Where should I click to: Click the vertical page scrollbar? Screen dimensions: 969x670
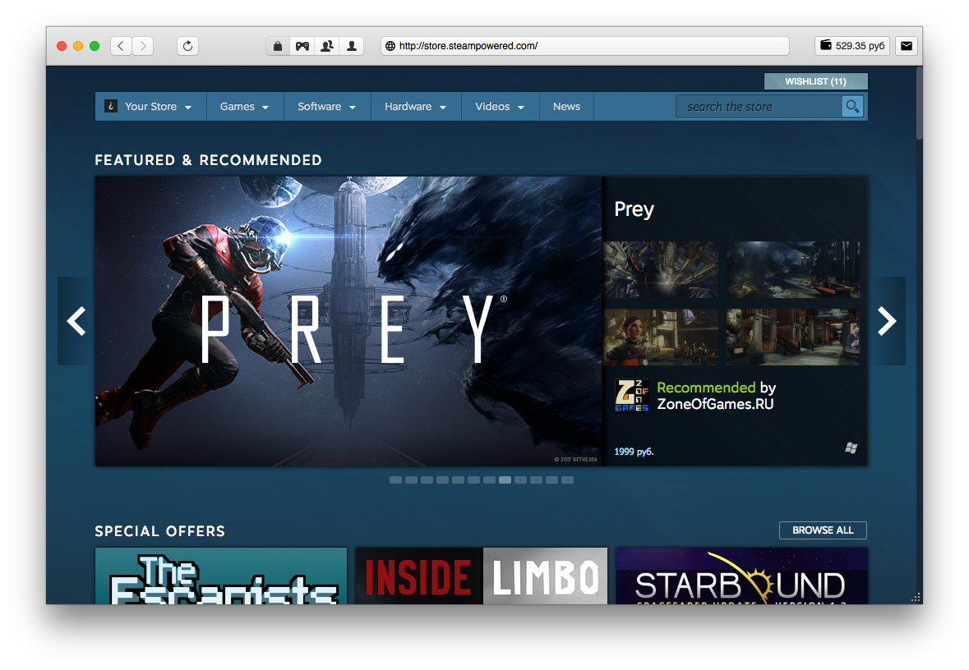919,103
